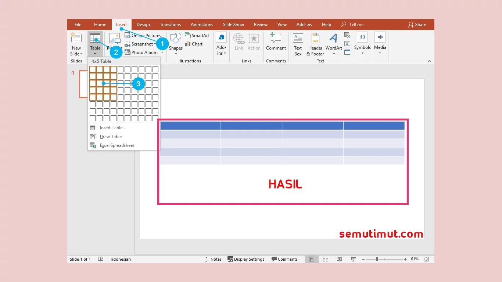This screenshot has width=502, height=282.
Task: Toggle the Notes pane
Action: point(213,259)
